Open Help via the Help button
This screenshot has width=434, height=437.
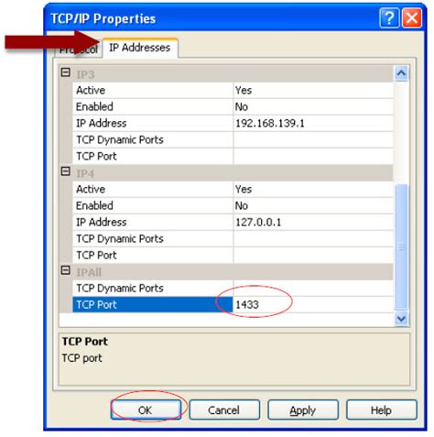[381, 410]
